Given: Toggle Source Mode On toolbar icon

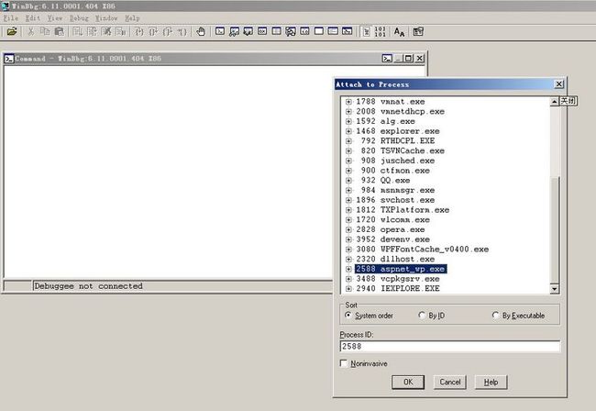Looking at the screenshot, I should point(366,31).
